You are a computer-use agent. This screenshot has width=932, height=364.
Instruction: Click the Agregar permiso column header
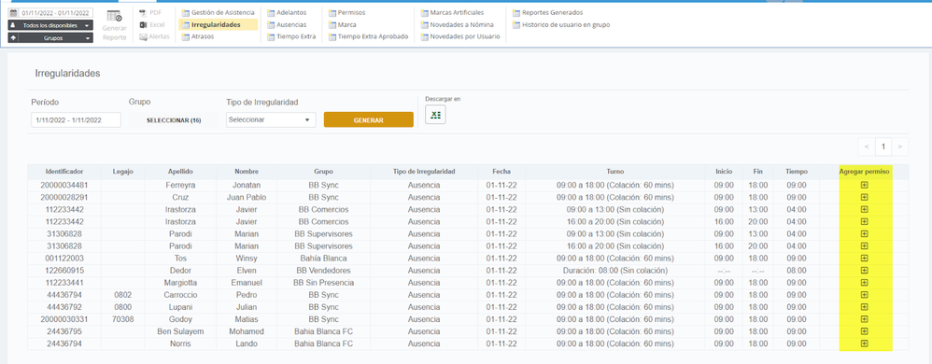(864, 172)
